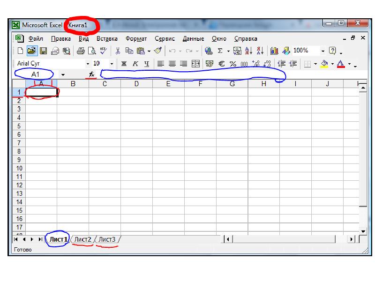Click the Print icon in the toolbar

click(x=81, y=51)
